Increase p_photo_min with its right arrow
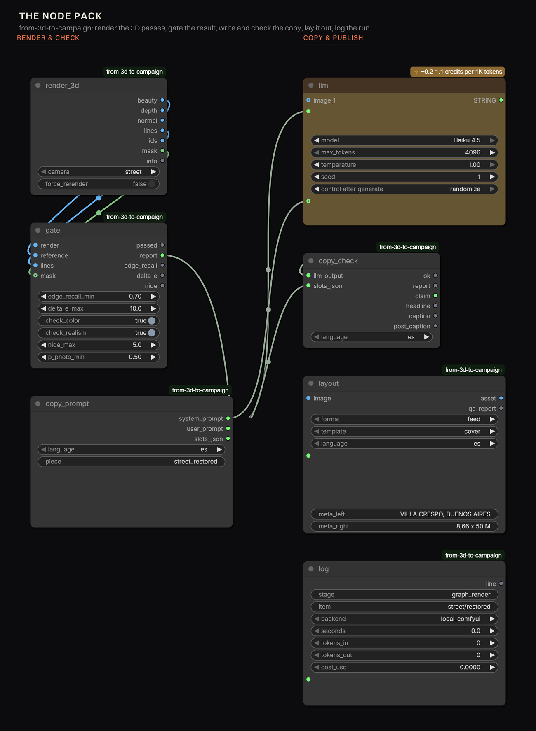 pos(153,357)
